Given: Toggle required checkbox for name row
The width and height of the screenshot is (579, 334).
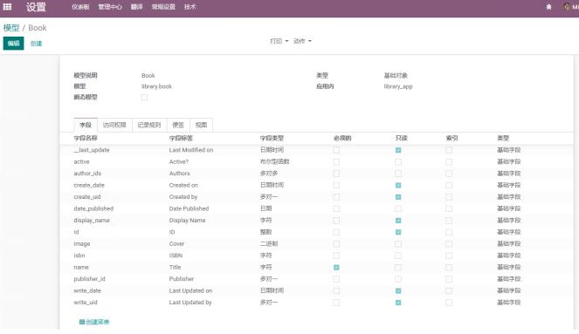Looking at the screenshot, I should [336, 267].
